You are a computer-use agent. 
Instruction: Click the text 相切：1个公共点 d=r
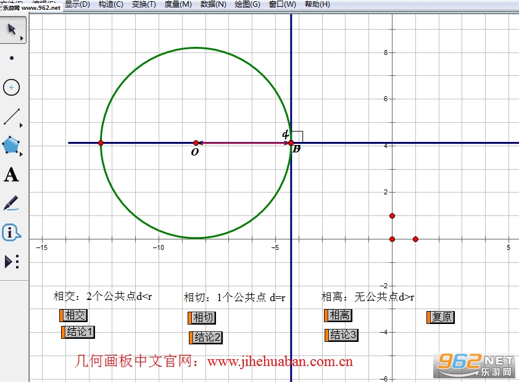click(x=235, y=297)
